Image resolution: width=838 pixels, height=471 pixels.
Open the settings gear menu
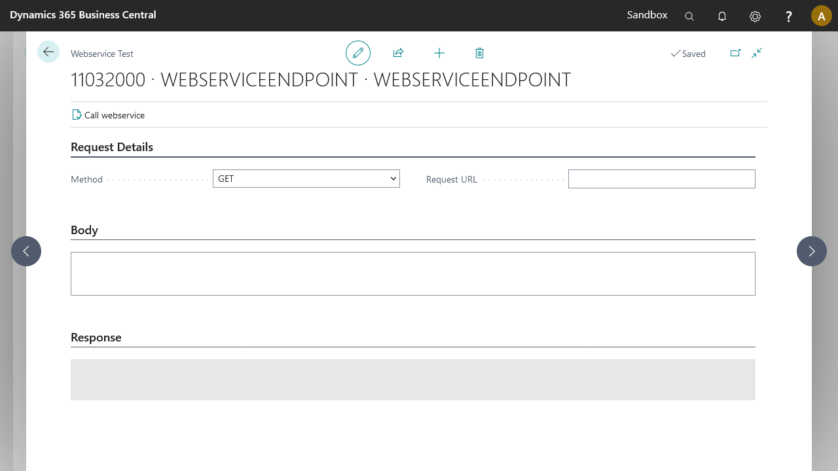tap(755, 16)
